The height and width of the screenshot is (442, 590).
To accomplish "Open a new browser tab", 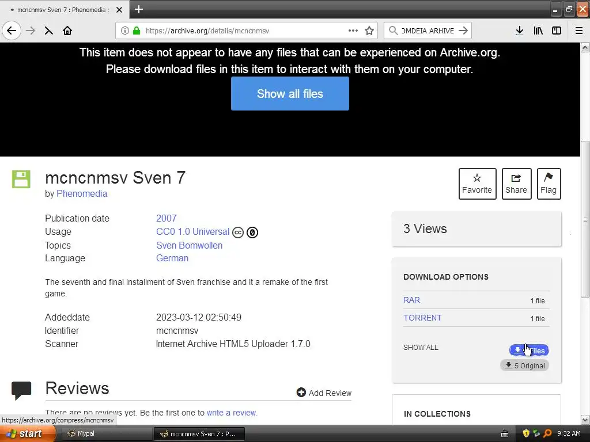I will [x=139, y=9].
